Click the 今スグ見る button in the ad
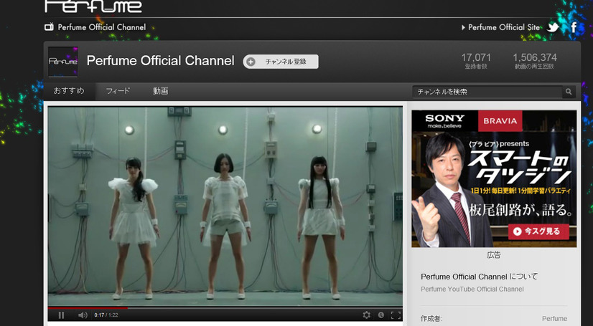593x326 pixels. coord(538,231)
